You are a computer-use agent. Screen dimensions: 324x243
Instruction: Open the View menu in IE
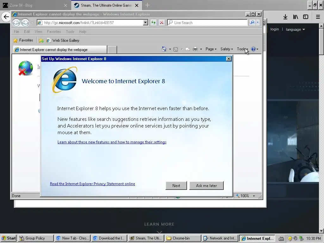(x=38, y=32)
